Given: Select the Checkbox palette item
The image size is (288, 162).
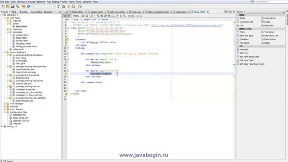Looking at the screenshot, I should click(243, 39).
